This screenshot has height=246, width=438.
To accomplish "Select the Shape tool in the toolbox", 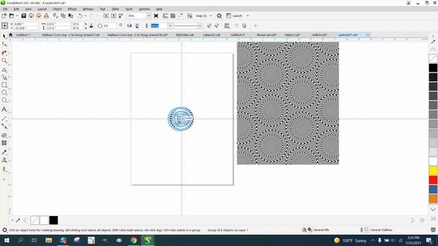I will (x=4, y=44).
